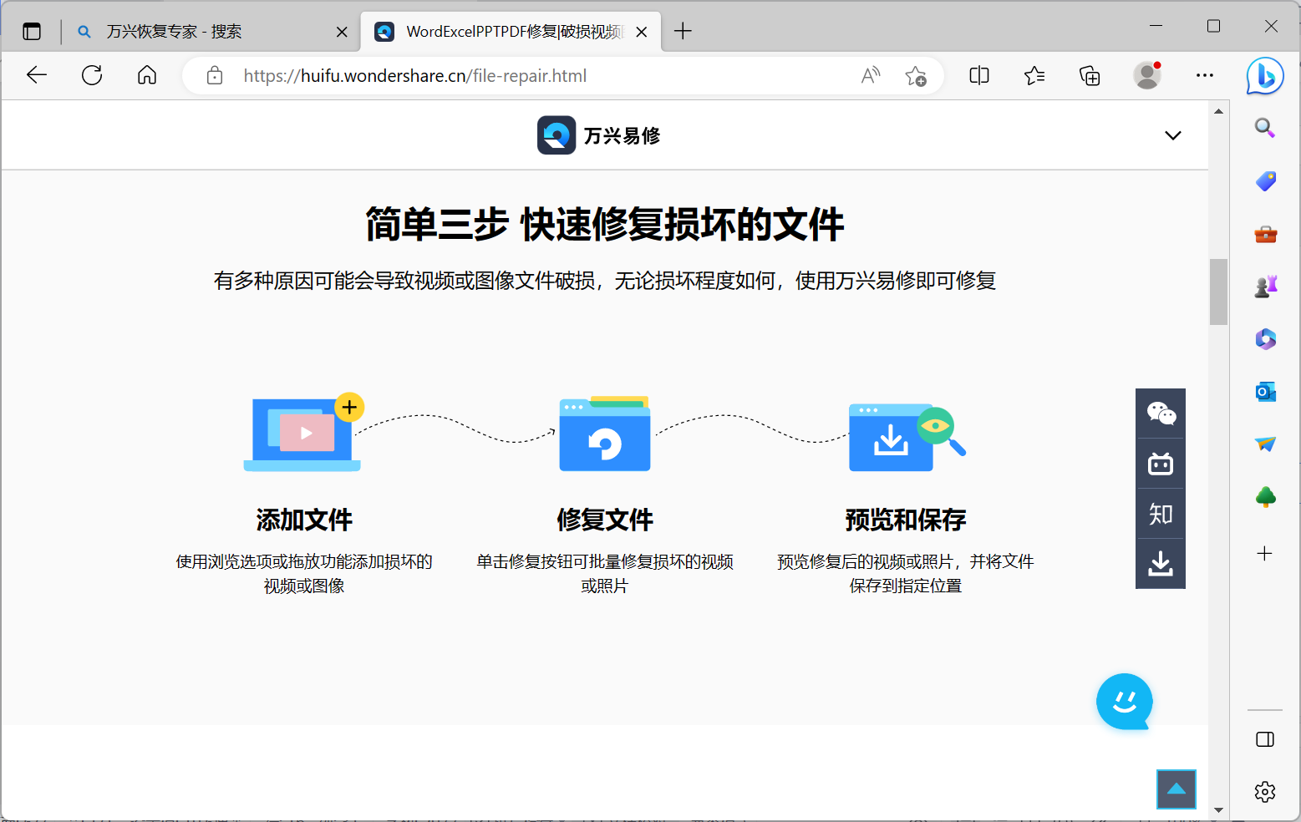Click the back-to-top arrow button
The height and width of the screenshot is (822, 1301).
pyautogui.click(x=1176, y=789)
